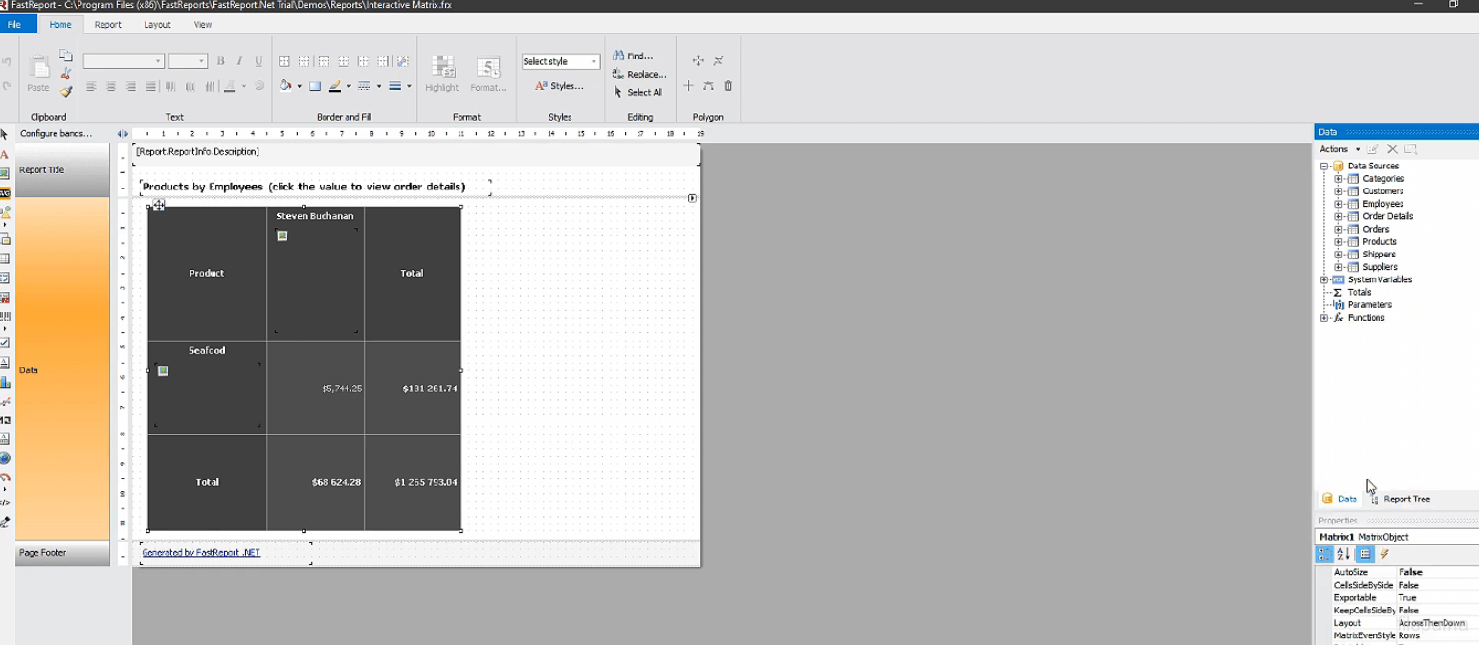Open the Layout ribbon tab
Viewport: 1479px width, 645px height.
(x=157, y=25)
